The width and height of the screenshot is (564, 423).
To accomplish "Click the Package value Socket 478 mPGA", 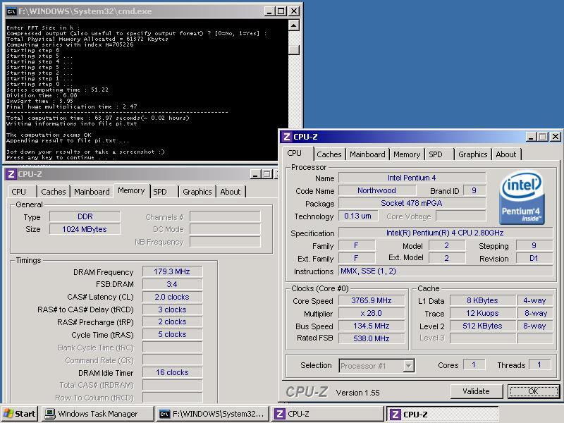I will coord(412,203).
